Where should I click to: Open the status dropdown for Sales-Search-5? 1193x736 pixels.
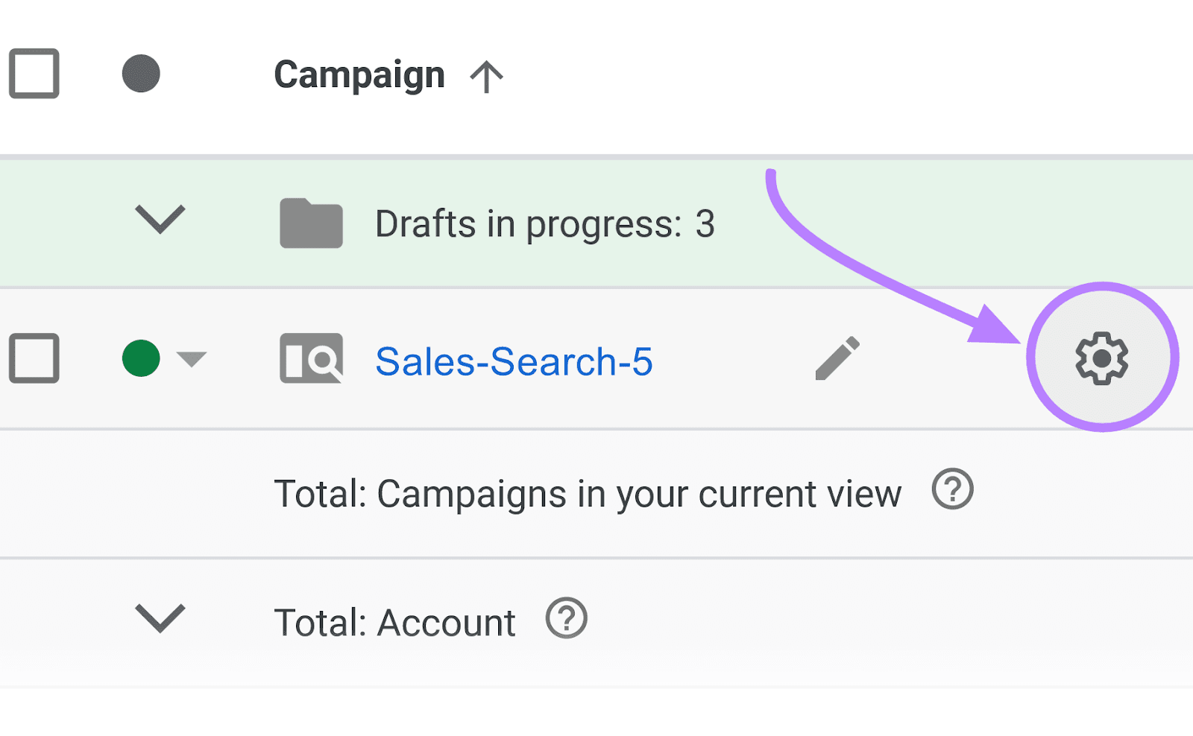[x=190, y=360]
